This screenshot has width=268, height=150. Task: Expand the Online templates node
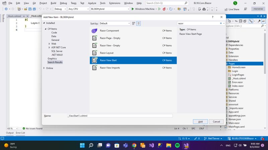coord(44,68)
